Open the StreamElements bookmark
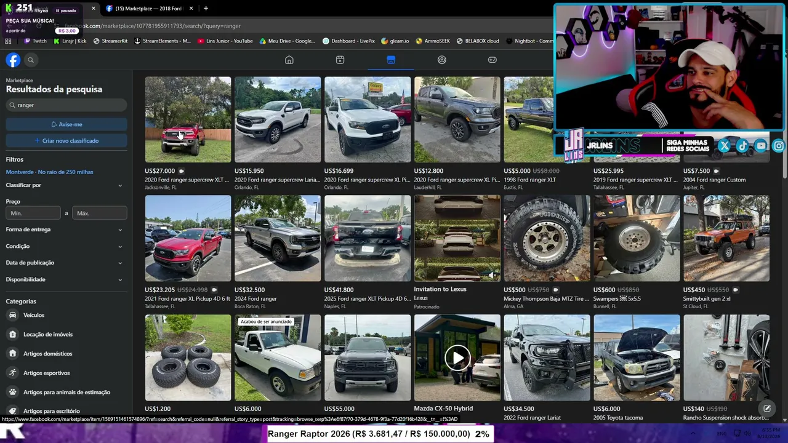 pos(163,41)
